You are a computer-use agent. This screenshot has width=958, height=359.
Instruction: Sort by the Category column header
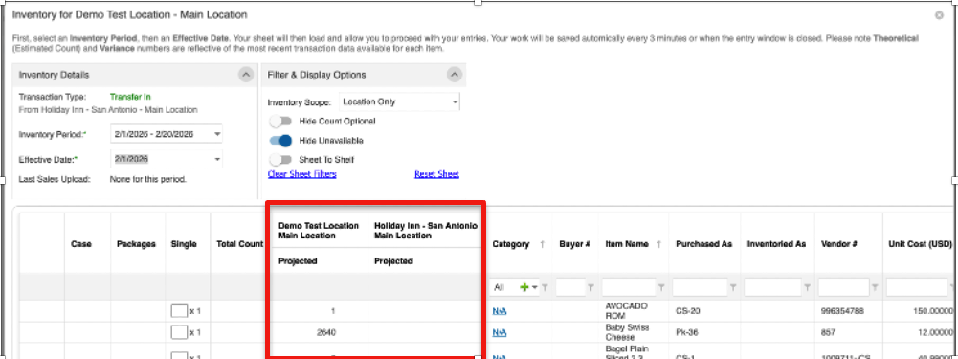point(511,244)
